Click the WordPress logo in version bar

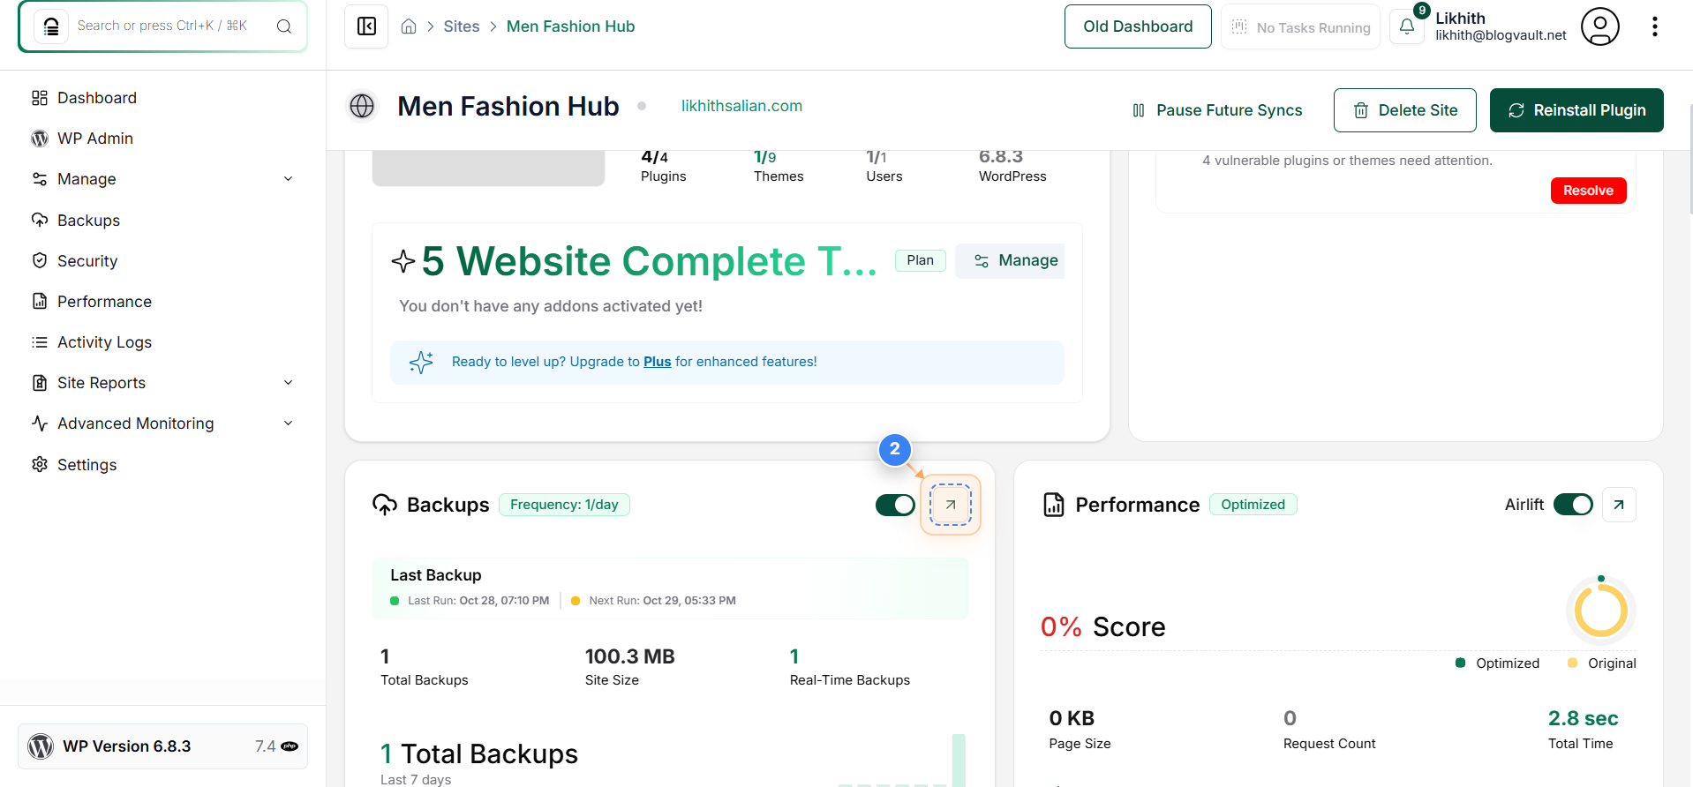(x=41, y=746)
